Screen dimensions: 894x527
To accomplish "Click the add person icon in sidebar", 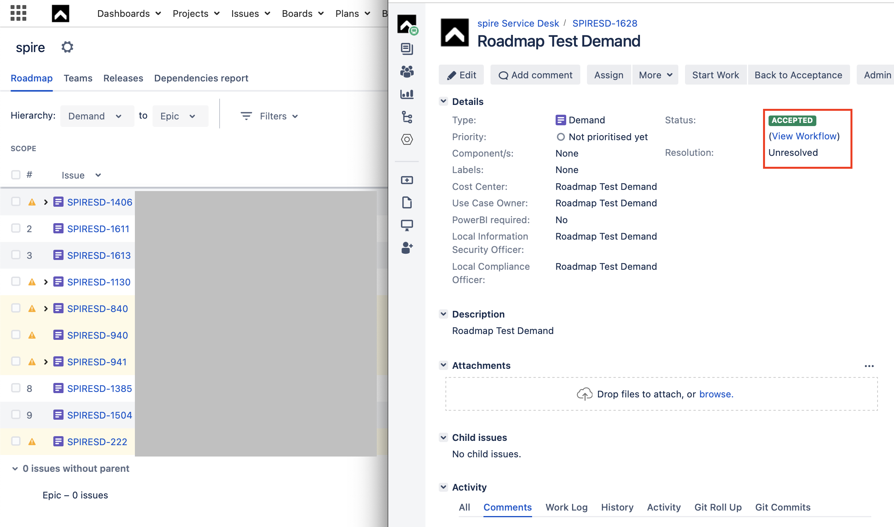I will tap(407, 248).
